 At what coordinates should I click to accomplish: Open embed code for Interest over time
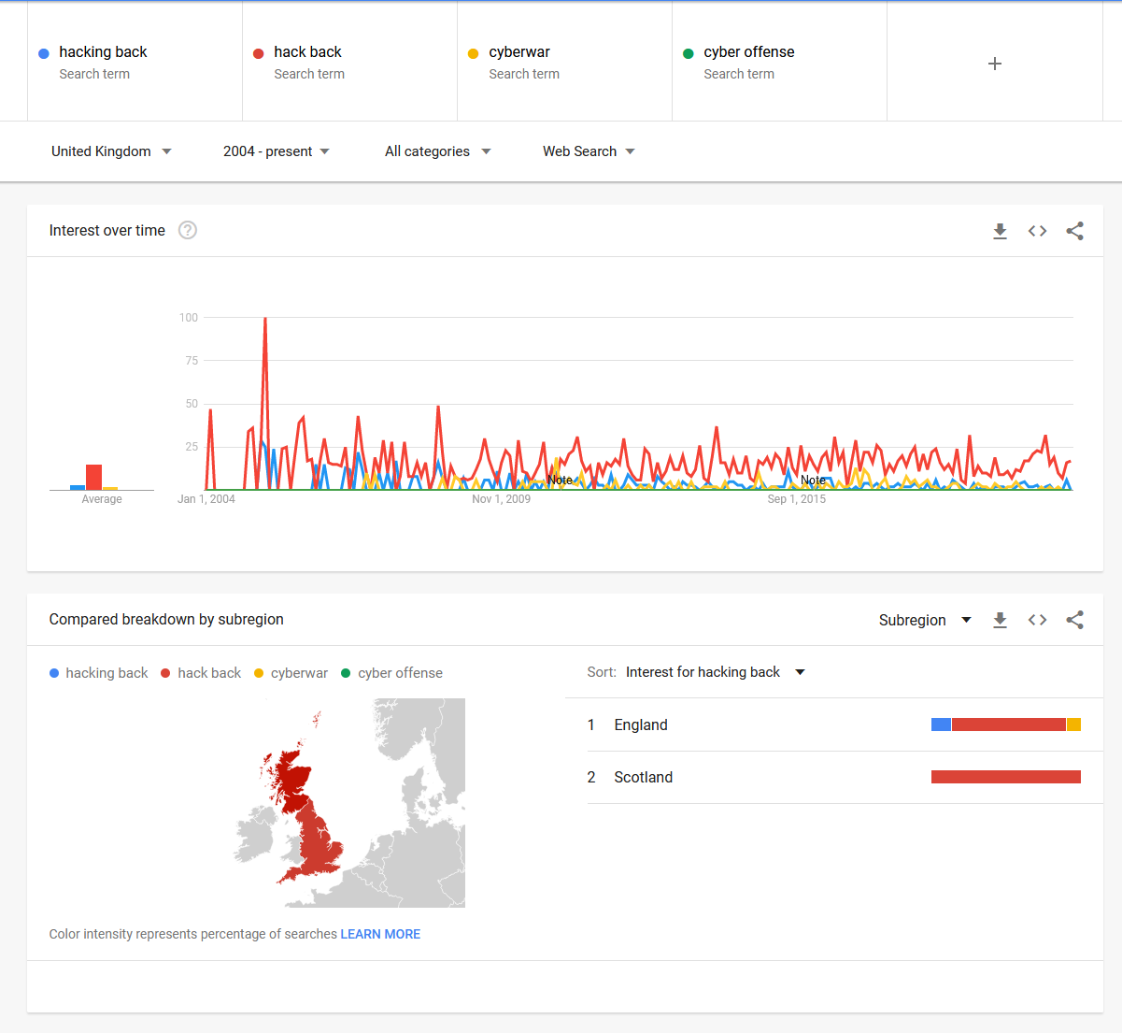1037,231
